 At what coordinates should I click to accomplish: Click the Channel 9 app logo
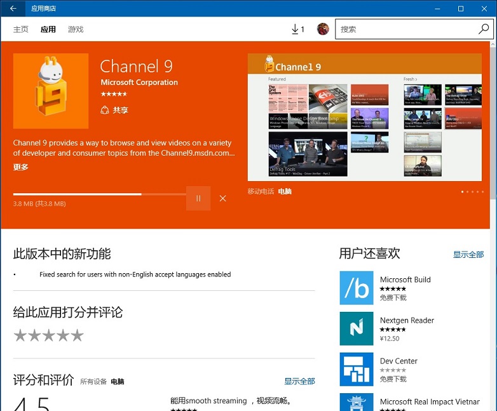tap(51, 91)
